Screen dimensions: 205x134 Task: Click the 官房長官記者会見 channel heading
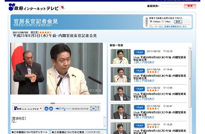(36, 21)
